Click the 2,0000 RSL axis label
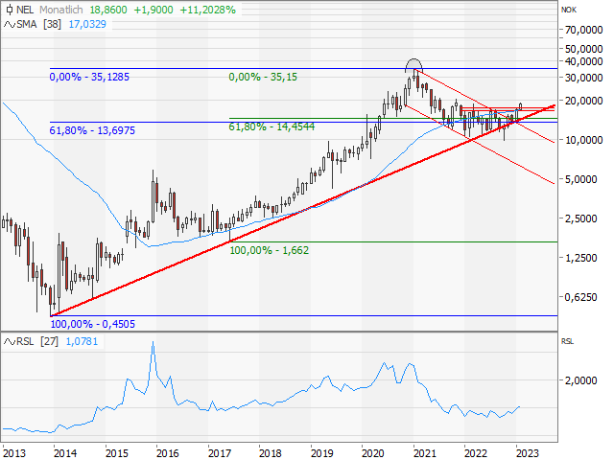This screenshot has width=614, height=460. pos(580,380)
